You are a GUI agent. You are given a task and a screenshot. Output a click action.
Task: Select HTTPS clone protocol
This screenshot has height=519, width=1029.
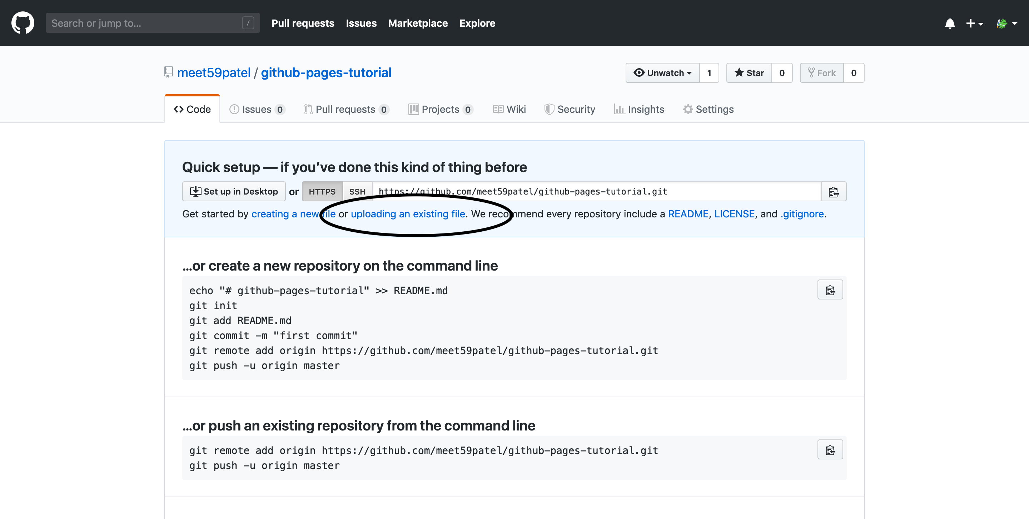[322, 191]
